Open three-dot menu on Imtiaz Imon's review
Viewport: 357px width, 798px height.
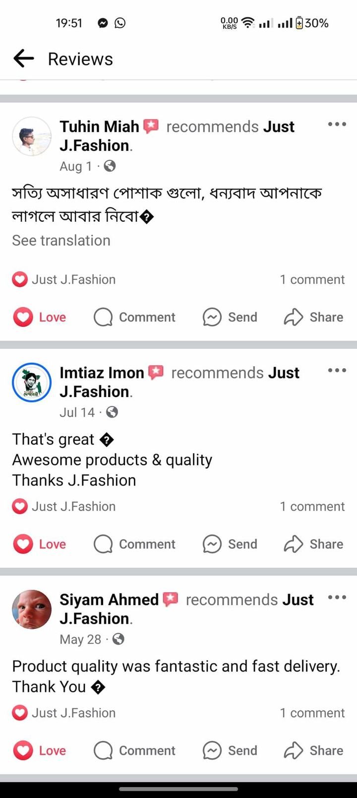[337, 371]
